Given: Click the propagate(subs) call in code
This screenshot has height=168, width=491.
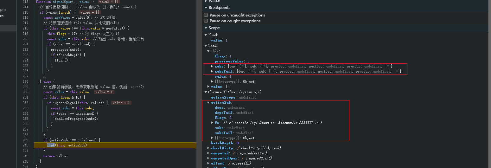Looking at the screenshot, I should 66,49.
